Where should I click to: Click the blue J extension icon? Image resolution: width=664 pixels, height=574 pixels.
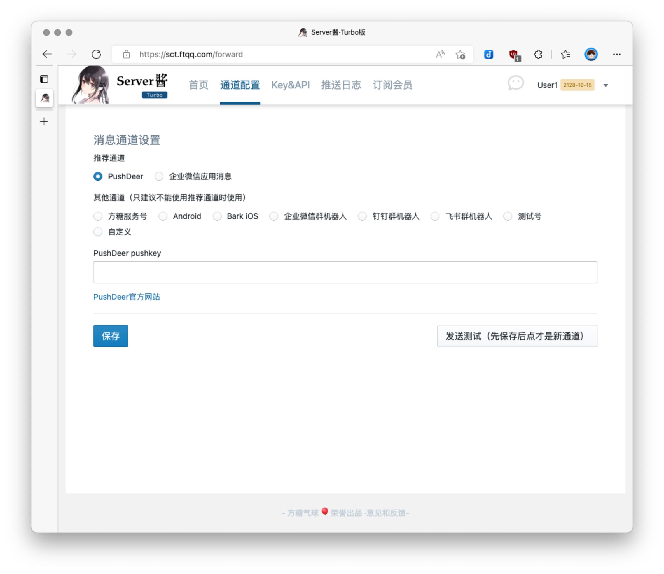[x=488, y=55]
